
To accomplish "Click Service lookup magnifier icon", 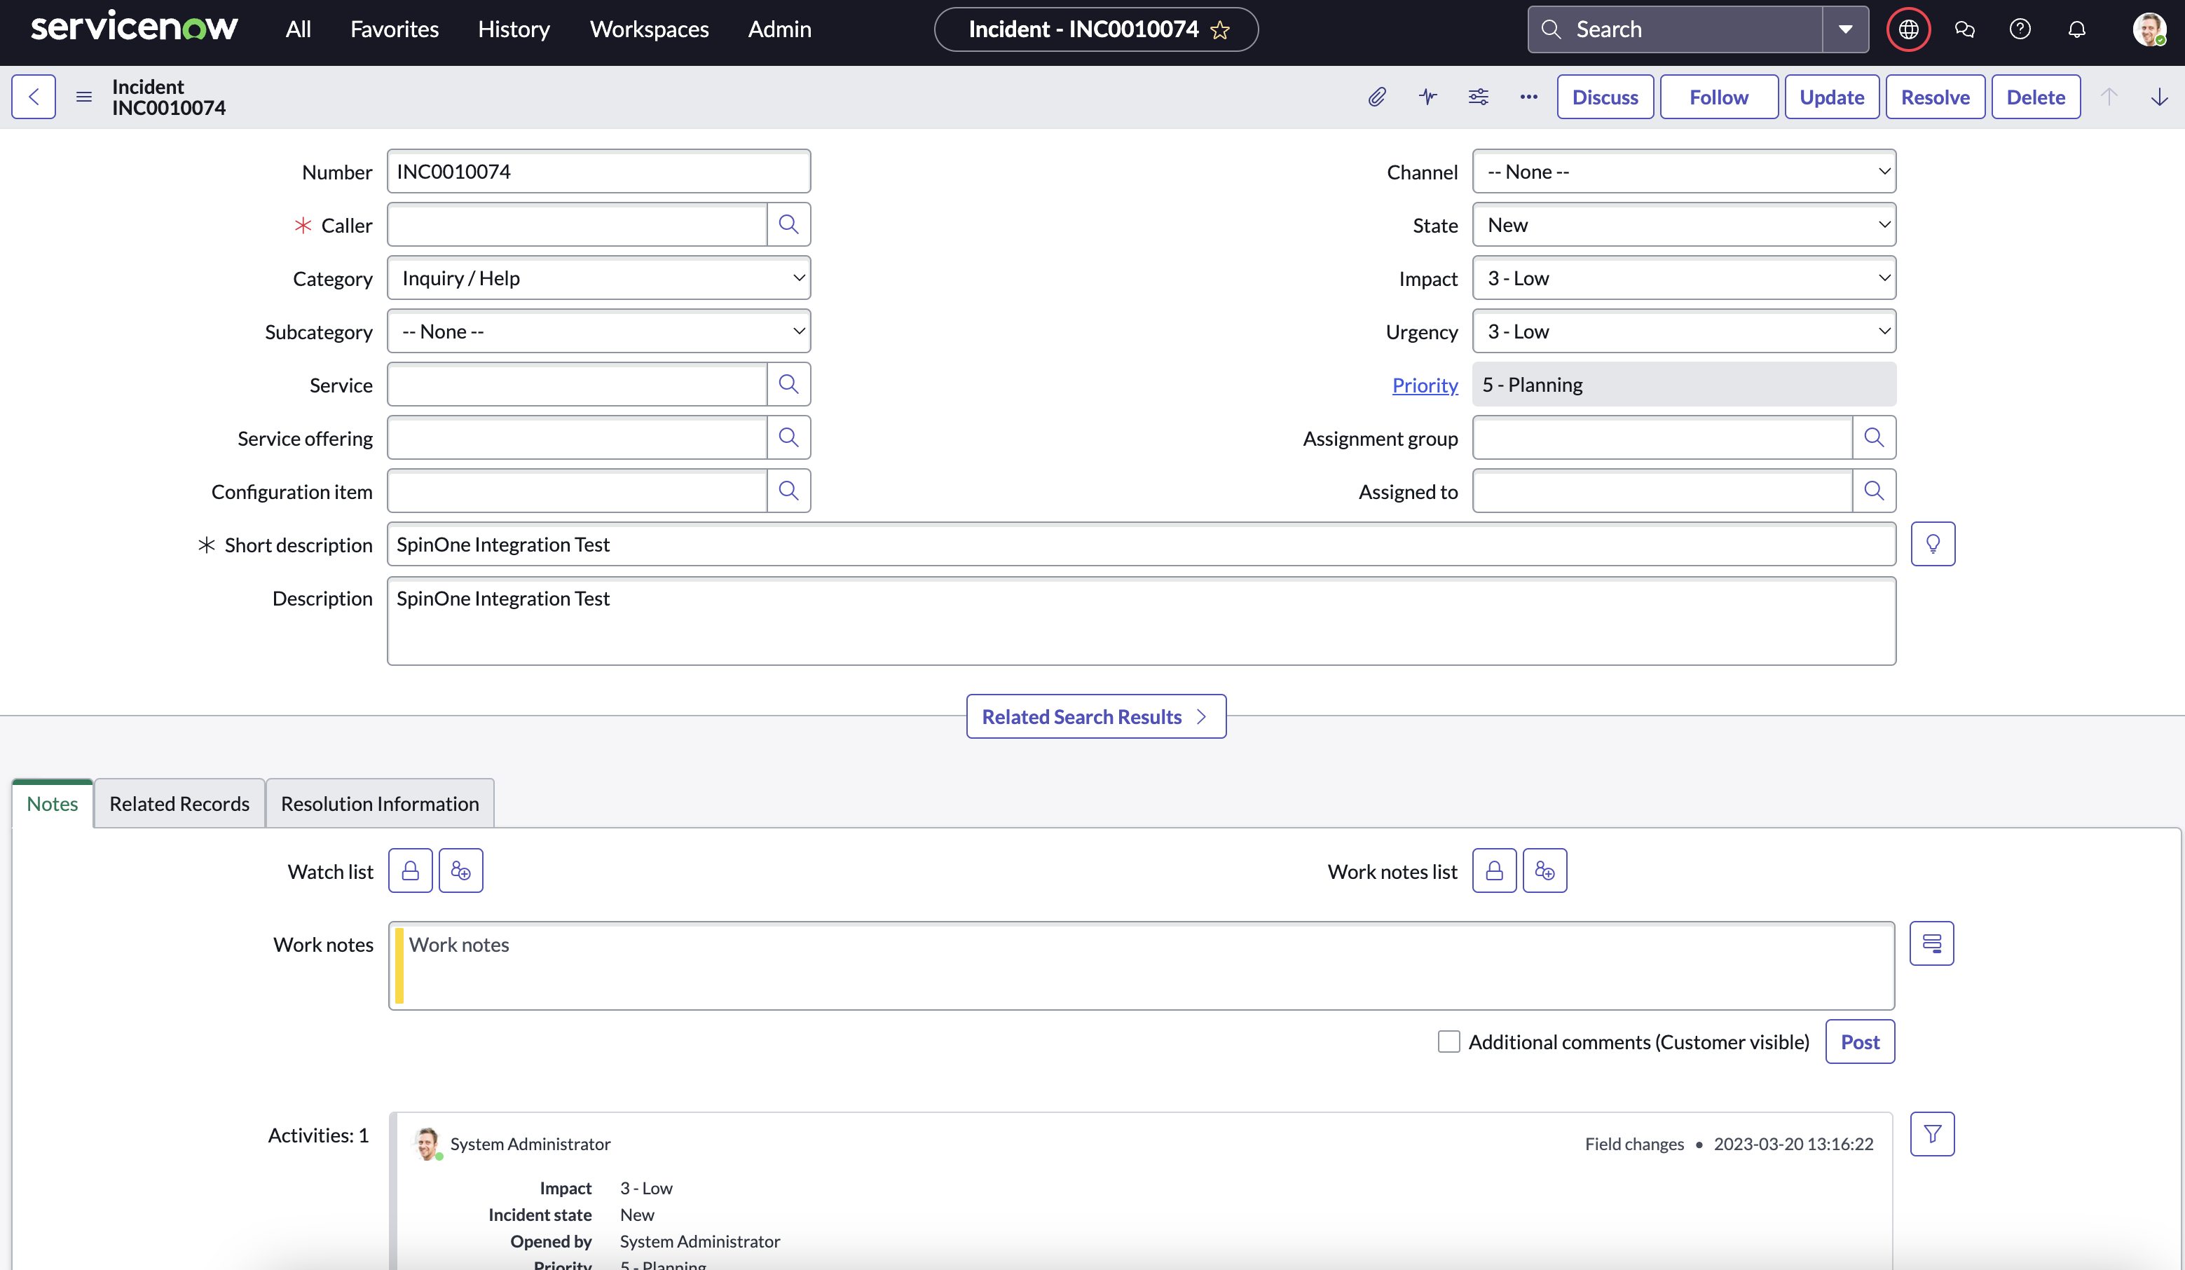I will tap(788, 384).
